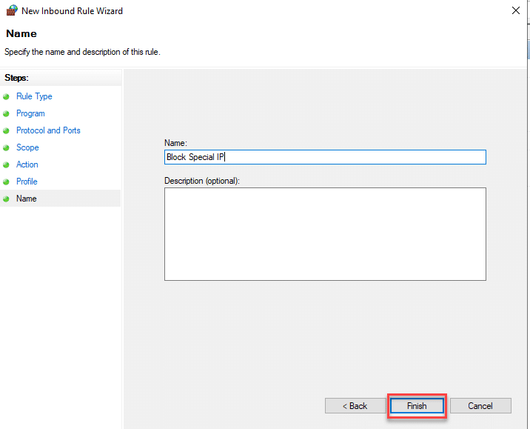Image resolution: width=530 pixels, height=429 pixels.
Task: Open the Program step in sidebar
Action: coord(30,113)
